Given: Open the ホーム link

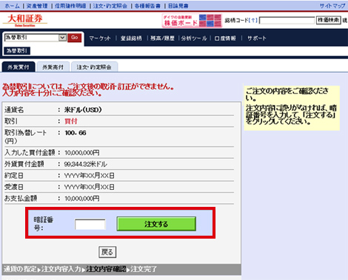Looking at the screenshot, I should point(12,6).
